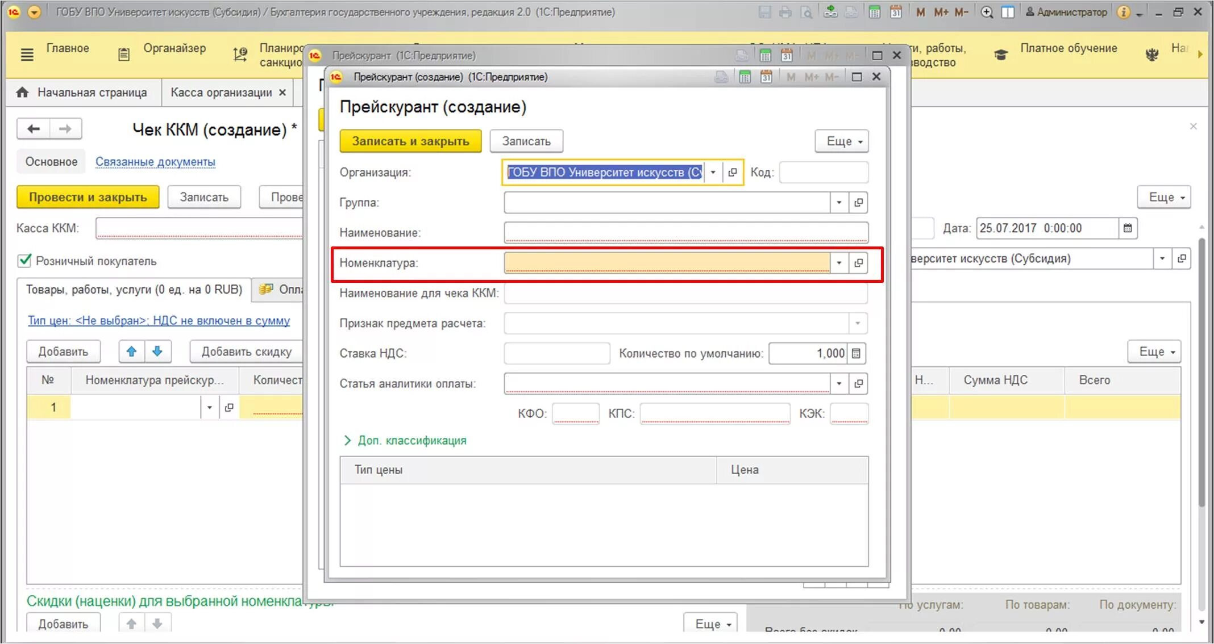Screen dimensions: 1214x644
Task: Open Организация dropdown arrow
Action: click(x=713, y=172)
